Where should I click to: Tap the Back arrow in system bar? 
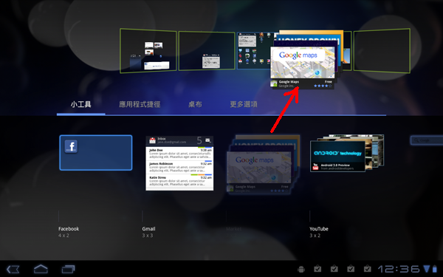click(x=13, y=269)
